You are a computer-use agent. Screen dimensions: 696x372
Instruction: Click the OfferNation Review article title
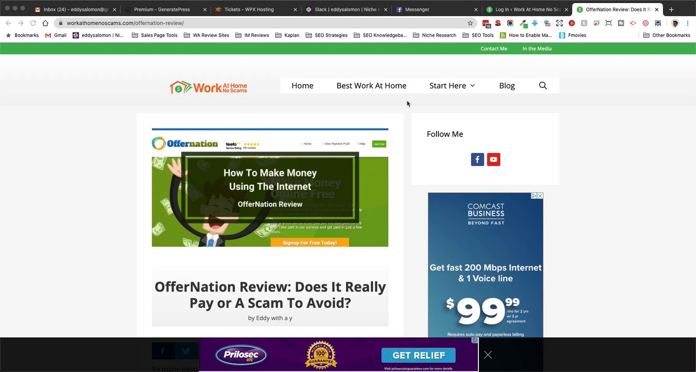coord(270,295)
